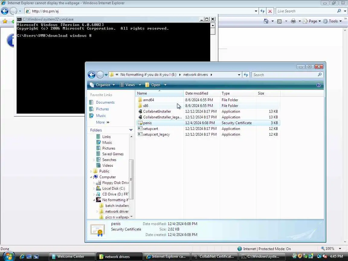Image resolution: width=348 pixels, height=261 pixels.
Task: Click Explorer help question mark icon
Action: [x=318, y=85]
